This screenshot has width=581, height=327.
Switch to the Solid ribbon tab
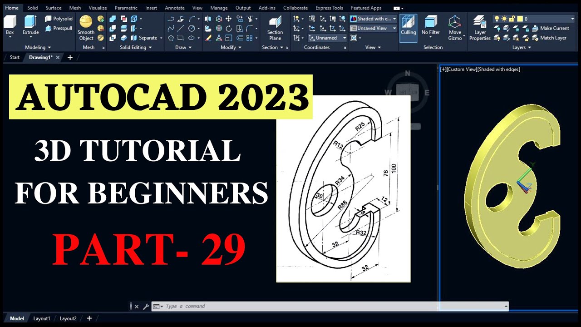tap(33, 8)
